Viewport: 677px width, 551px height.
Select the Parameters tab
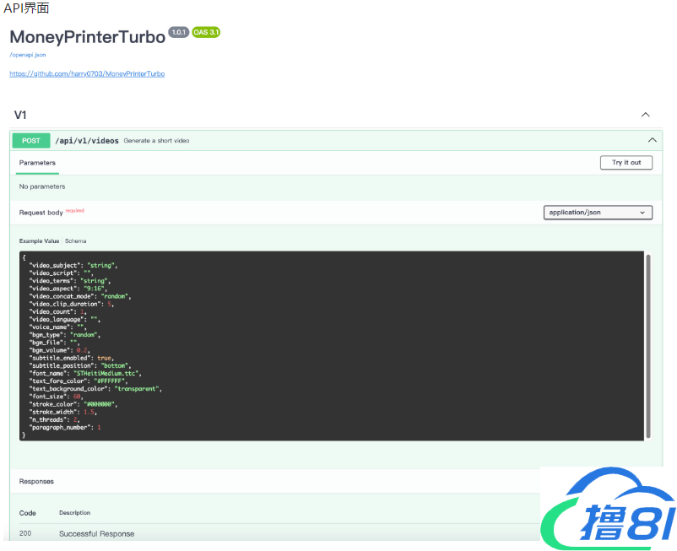37,163
